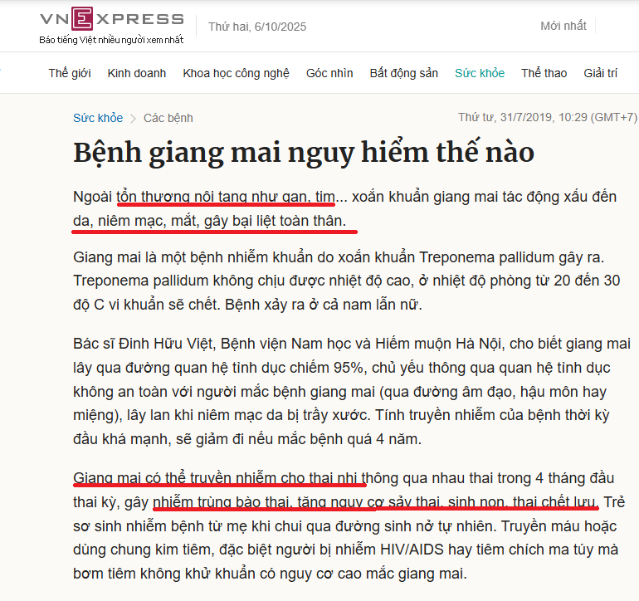Click the Các bệnh breadcrumb link
639x601 pixels.
pos(168,118)
